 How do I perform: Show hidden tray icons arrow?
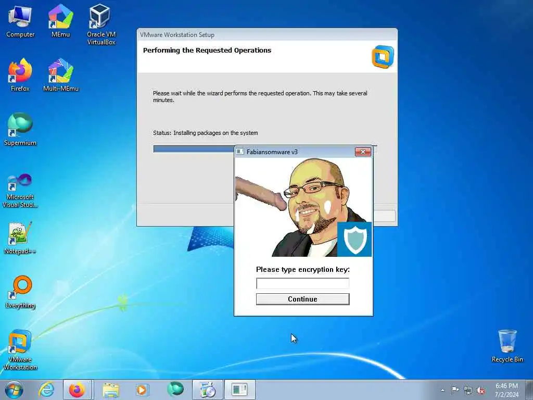[442, 390]
